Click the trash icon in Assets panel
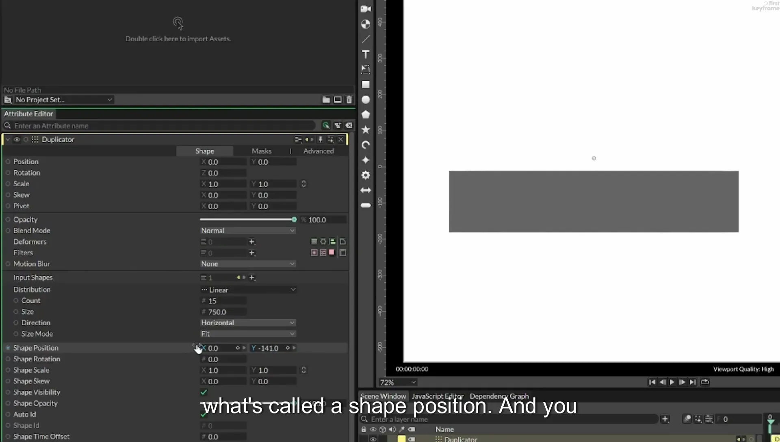780x442 pixels. (349, 100)
